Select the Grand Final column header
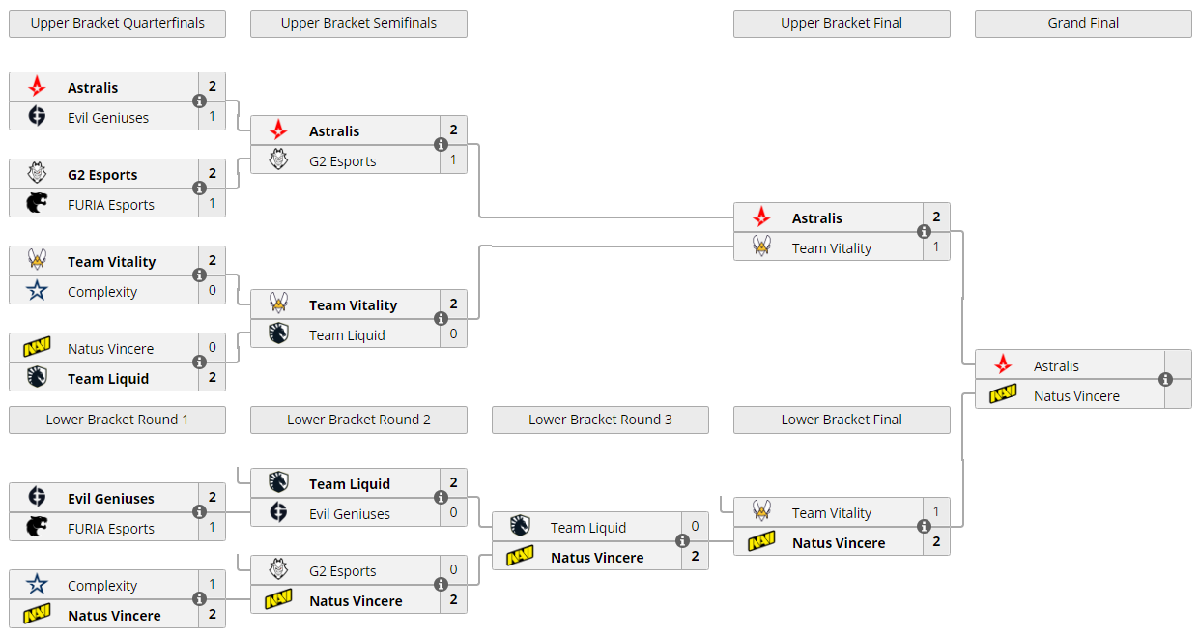Image resolution: width=1199 pixels, height=637 pixels. click(1083, 23)
